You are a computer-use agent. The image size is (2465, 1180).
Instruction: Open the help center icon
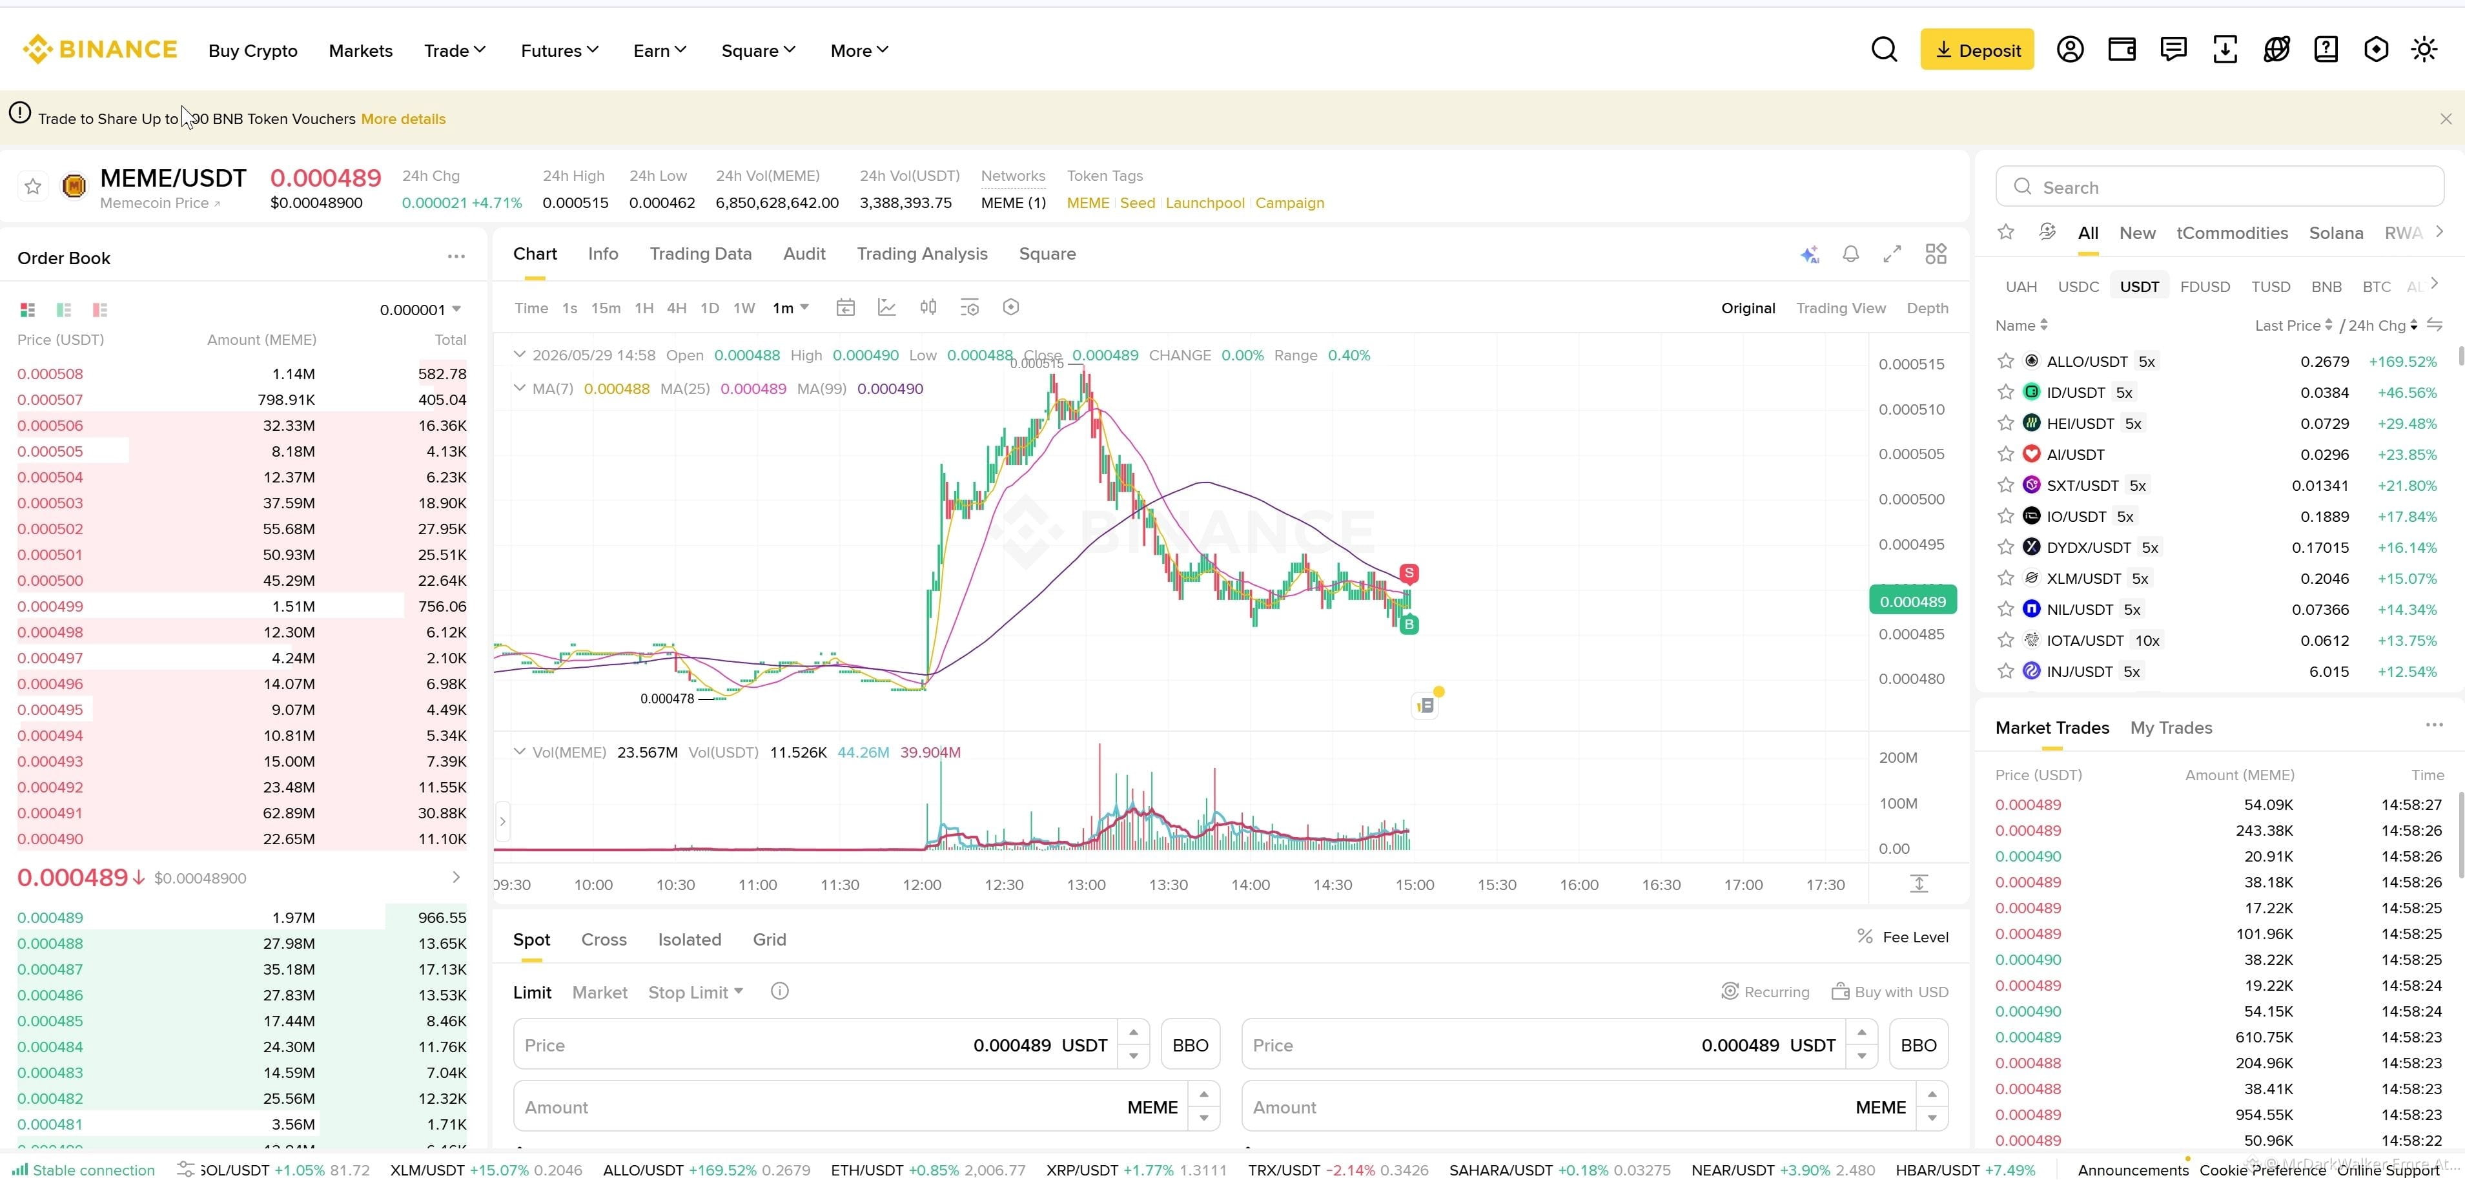2326,50
